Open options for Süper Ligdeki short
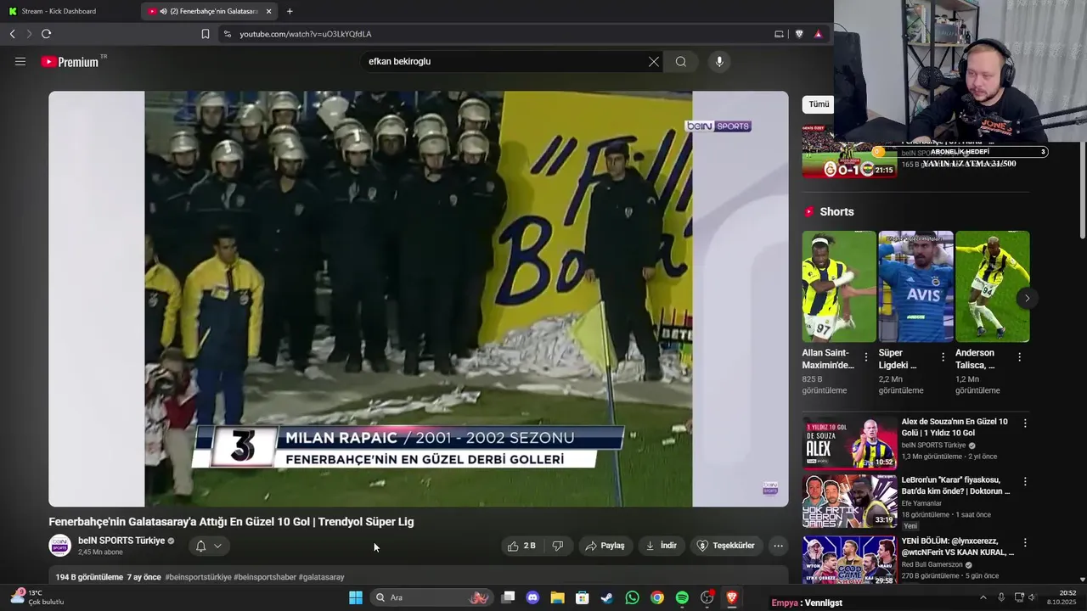This screenshot has height=611, width=1087. click(x=943, y=357)
